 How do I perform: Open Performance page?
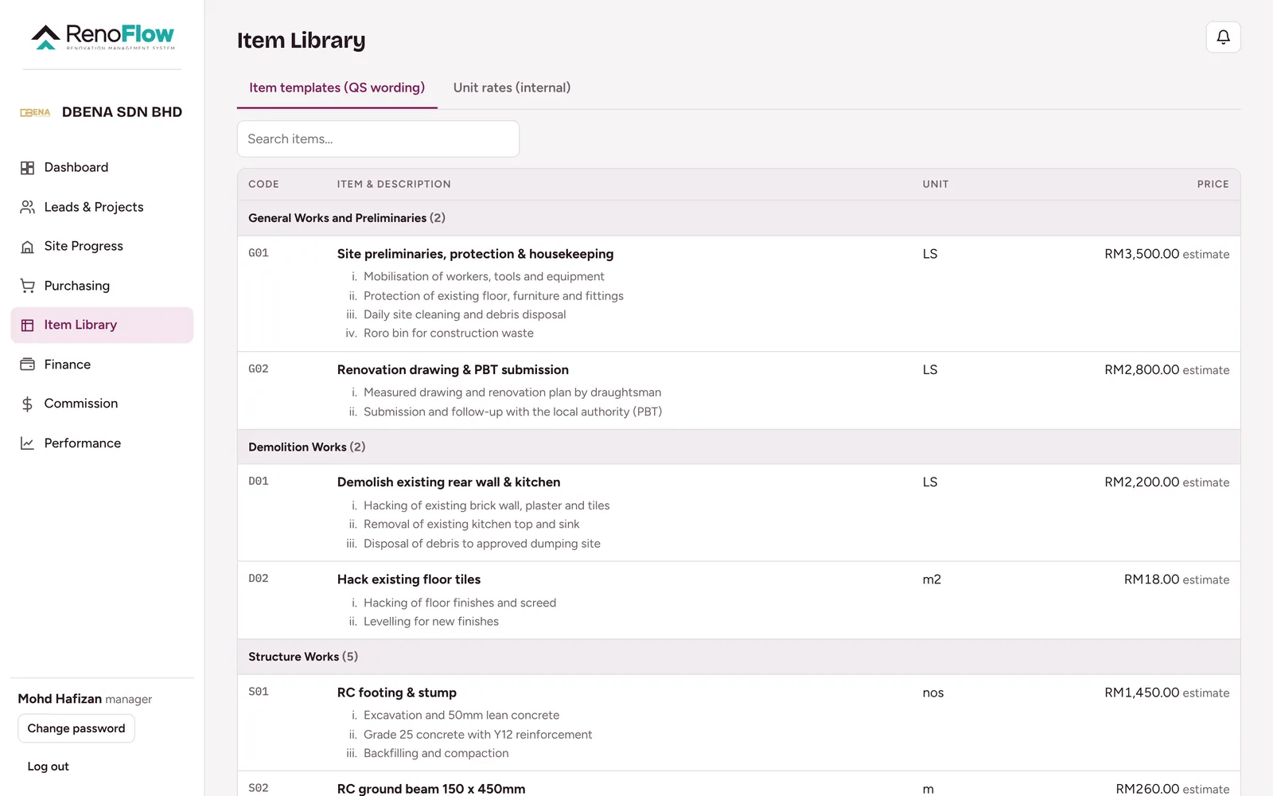pyautogui.click(x=102, y=443)
